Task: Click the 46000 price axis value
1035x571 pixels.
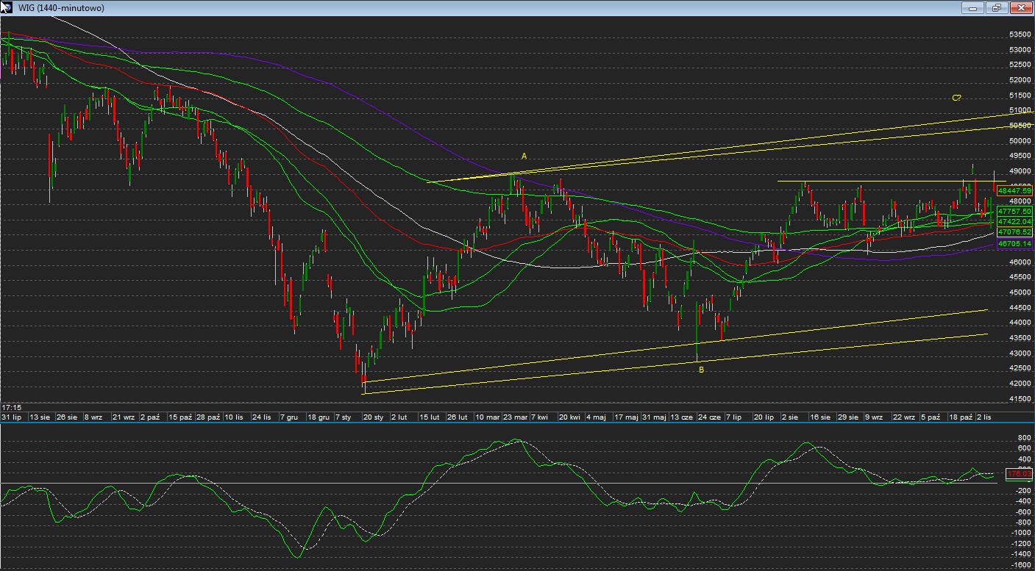Action: point(1020,262)
